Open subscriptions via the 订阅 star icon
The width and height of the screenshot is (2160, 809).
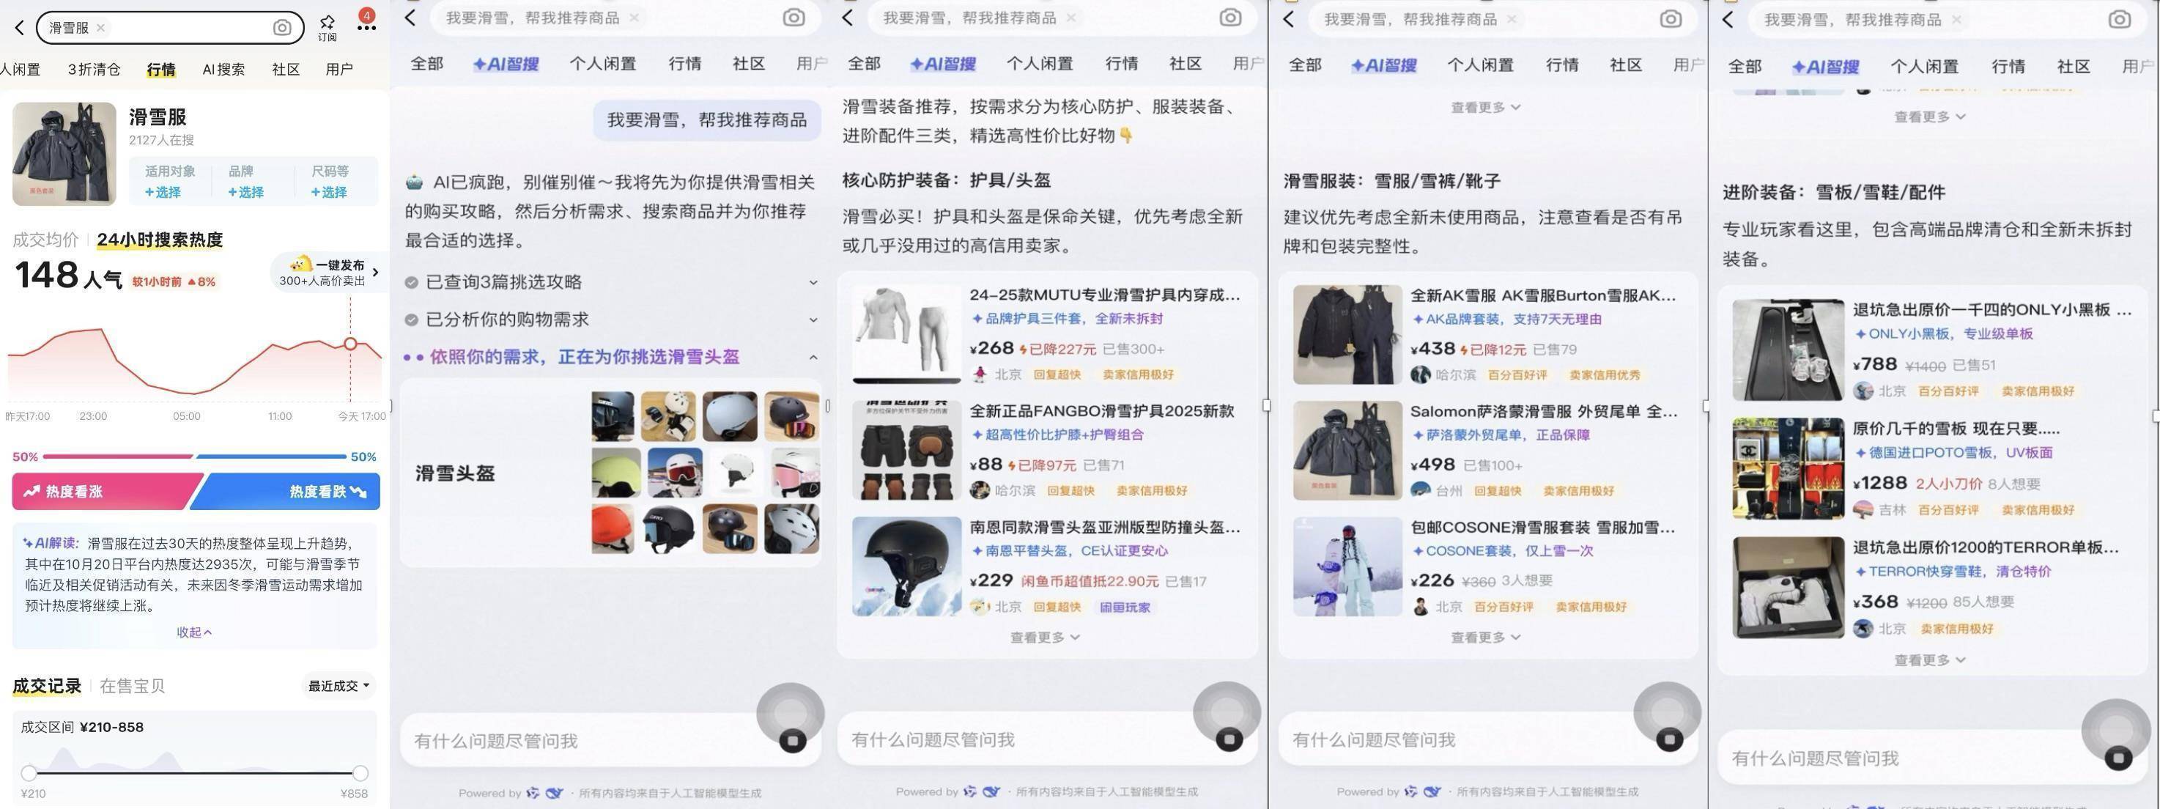pos(327,24)
